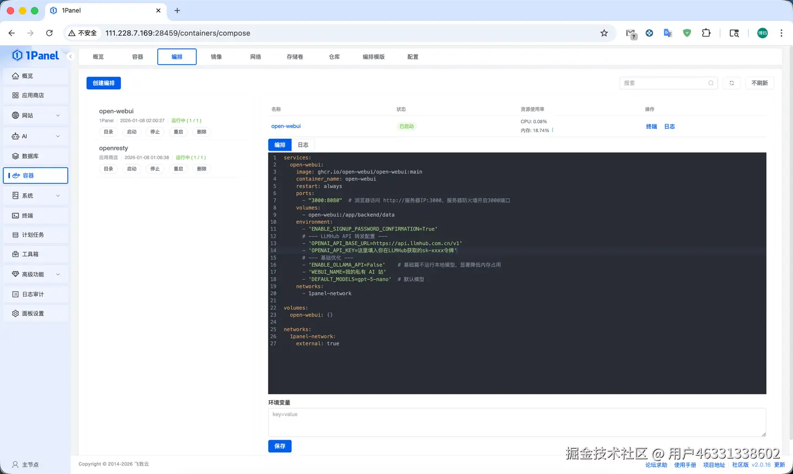793x474 pixels.
Task: Click the refresh icon button beside search
Action: pos(731,83)
